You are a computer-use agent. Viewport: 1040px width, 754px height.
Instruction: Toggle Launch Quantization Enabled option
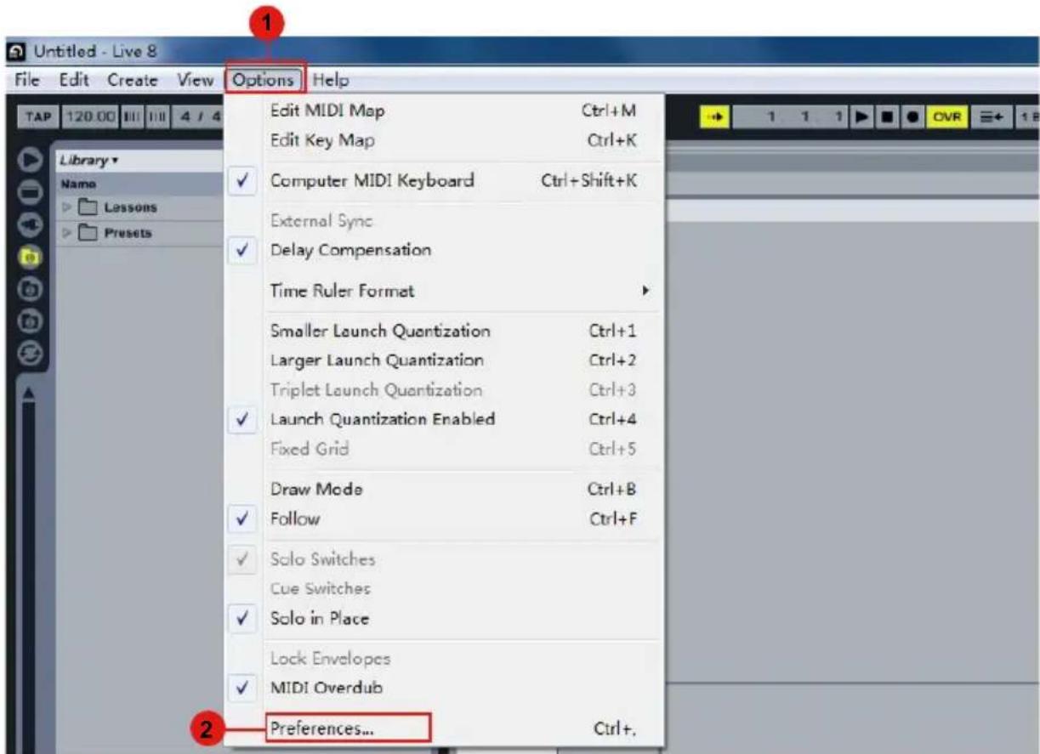pyautogui.click(x=445, y=419)
